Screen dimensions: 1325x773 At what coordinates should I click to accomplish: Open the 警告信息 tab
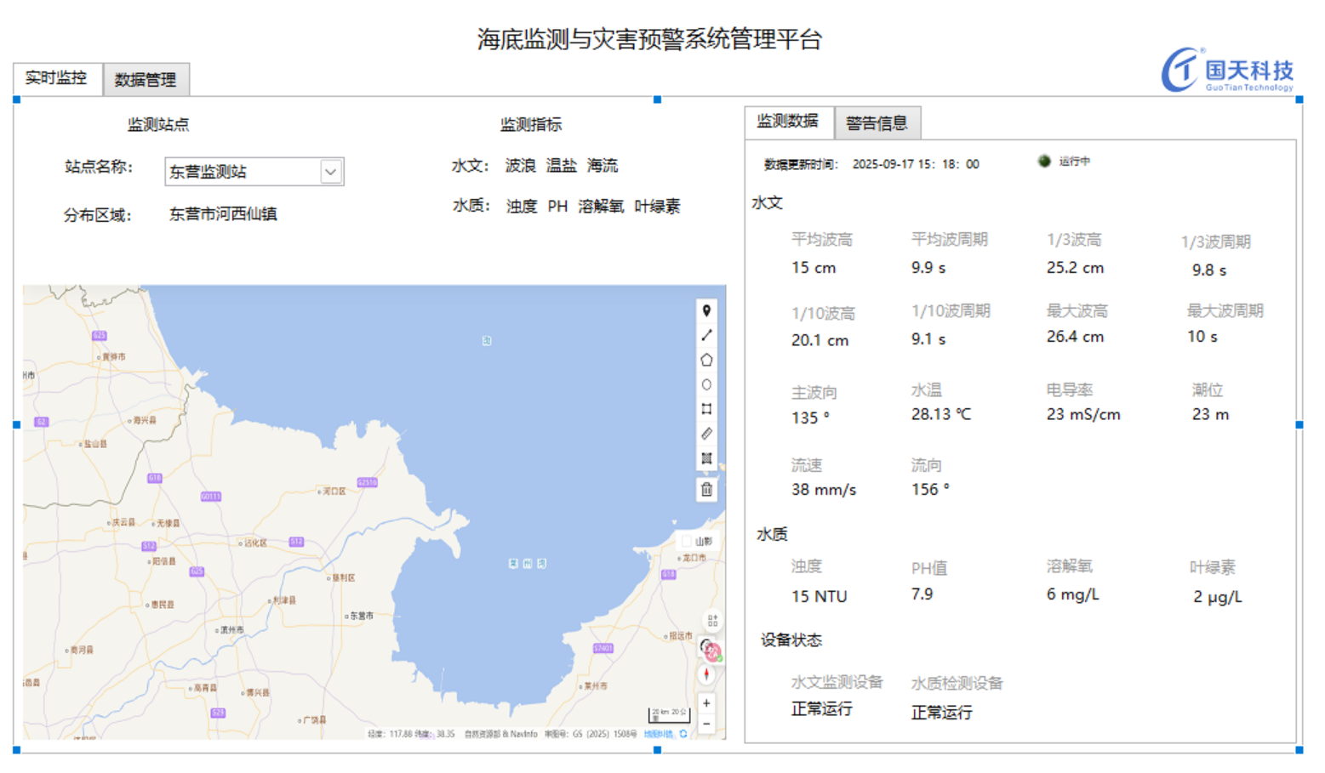pyautogui.click(x=877, y=123)
